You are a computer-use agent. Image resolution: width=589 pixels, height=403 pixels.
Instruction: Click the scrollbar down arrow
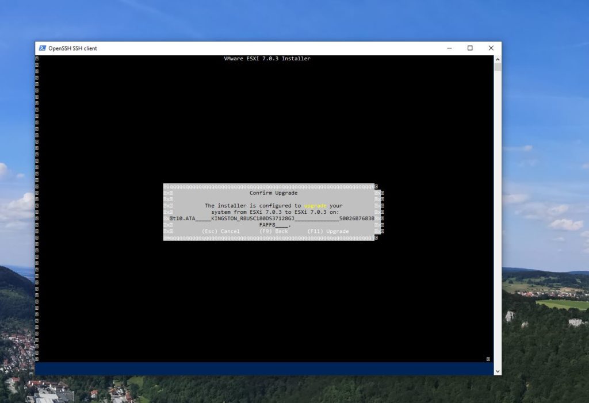point(498,371)
